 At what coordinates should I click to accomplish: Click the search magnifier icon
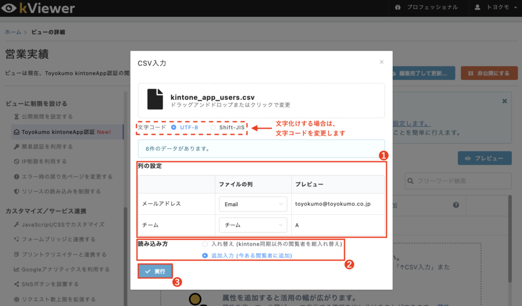(411, 181)
